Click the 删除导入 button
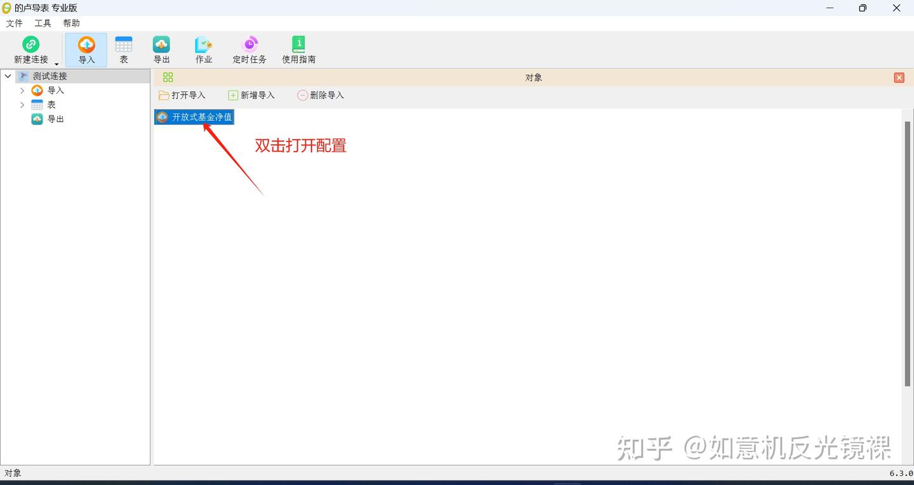Viewport: 914px width, 485px height. coord(321,95)
